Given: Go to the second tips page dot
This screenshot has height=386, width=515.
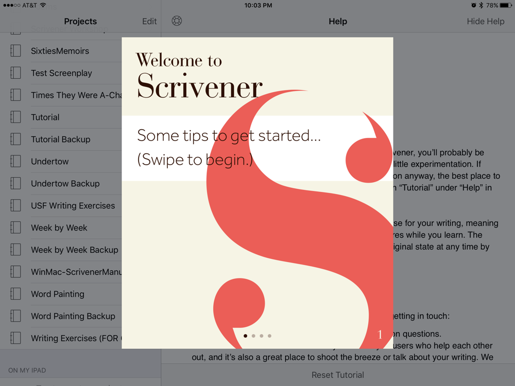Looking at the screenshot, I should [253, 336].
